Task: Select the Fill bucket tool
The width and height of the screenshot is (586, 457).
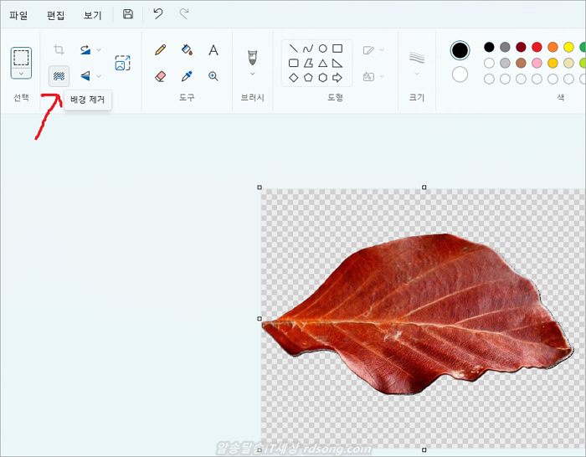Action: pyautogui.click(x=187, y=50)
